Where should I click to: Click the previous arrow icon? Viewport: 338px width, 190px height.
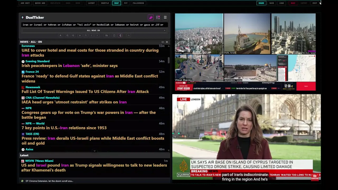click(x=91, y=35)
